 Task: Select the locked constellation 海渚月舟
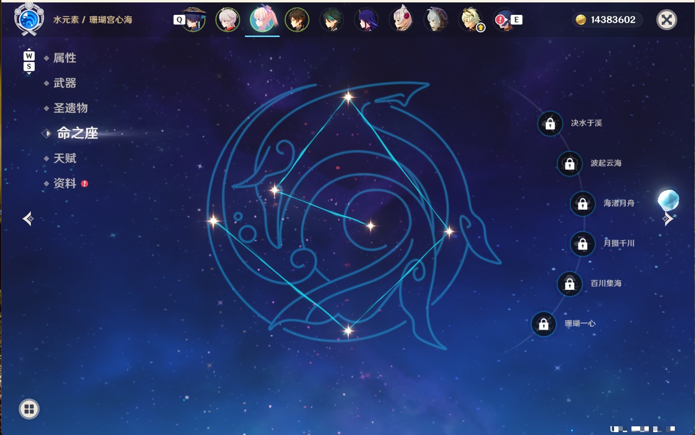(x=583, y=203)
